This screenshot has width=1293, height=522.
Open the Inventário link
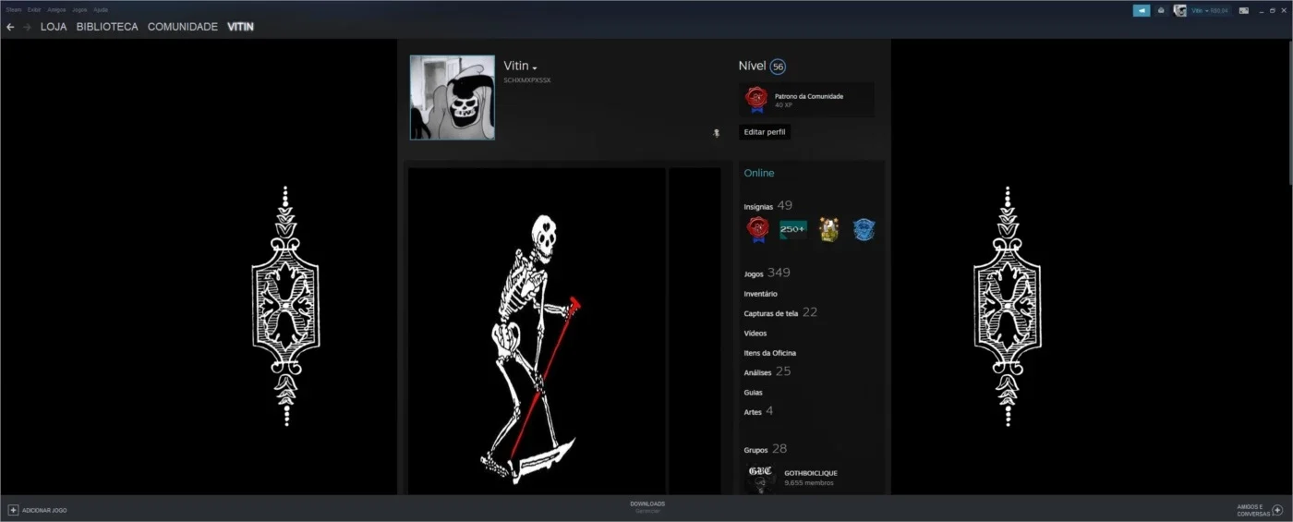point(760,294)
